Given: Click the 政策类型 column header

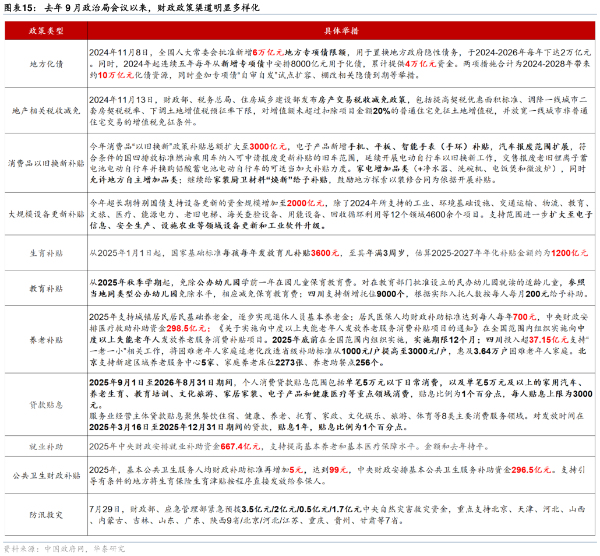Looking at the screenshot, I should pyautogui.click(x=46, y=30).
